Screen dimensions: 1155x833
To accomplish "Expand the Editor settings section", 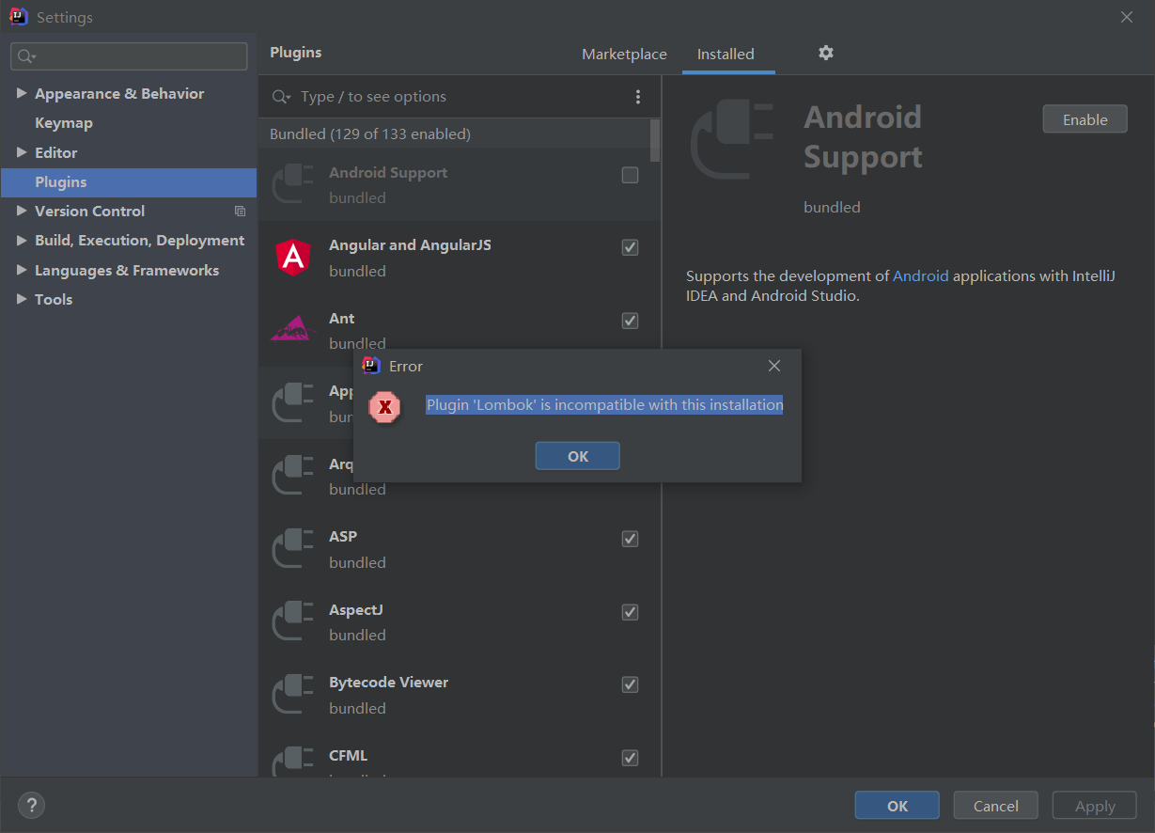I will (22, 152).
